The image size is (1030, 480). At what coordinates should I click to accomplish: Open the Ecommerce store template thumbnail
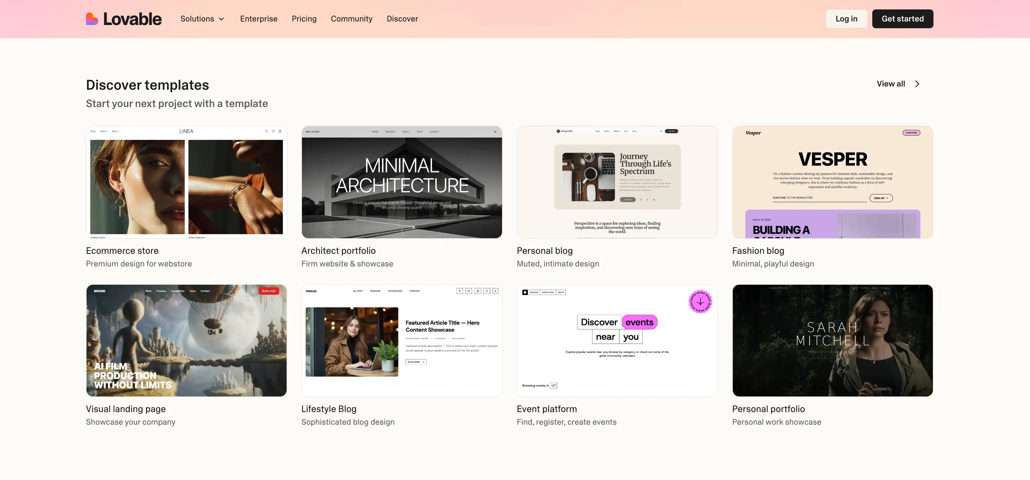coord(186,182)
